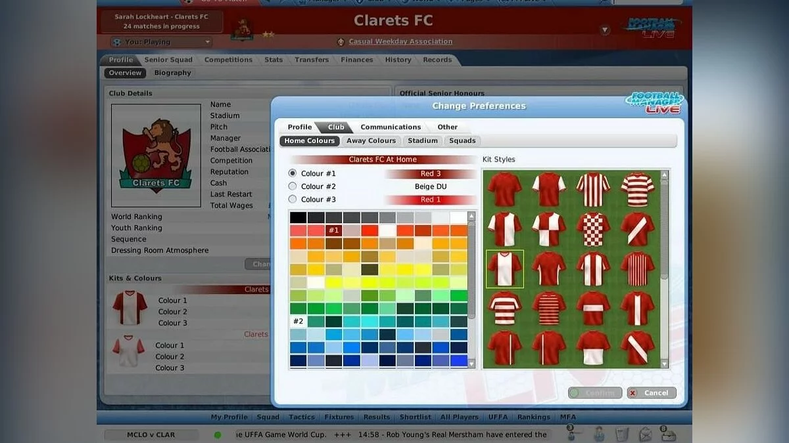Open the Casual Weekday Association link

pos(400,41)
